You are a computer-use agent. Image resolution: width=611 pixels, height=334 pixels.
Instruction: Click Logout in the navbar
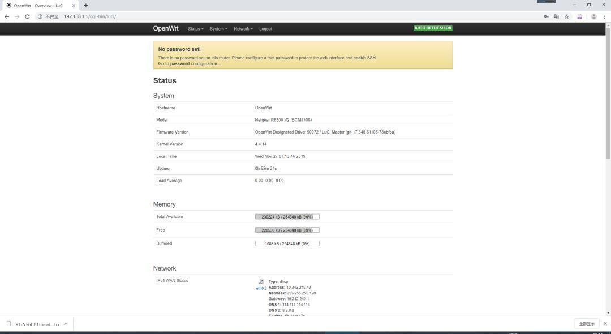[265, 29]
